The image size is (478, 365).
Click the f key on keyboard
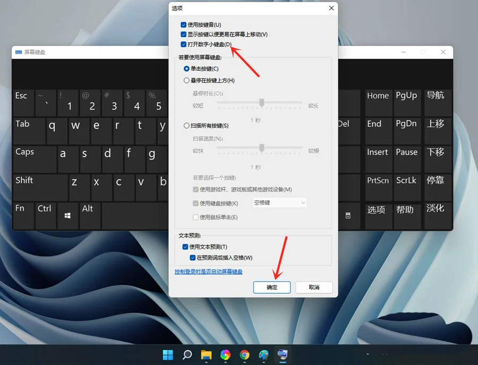coord(134,159)
